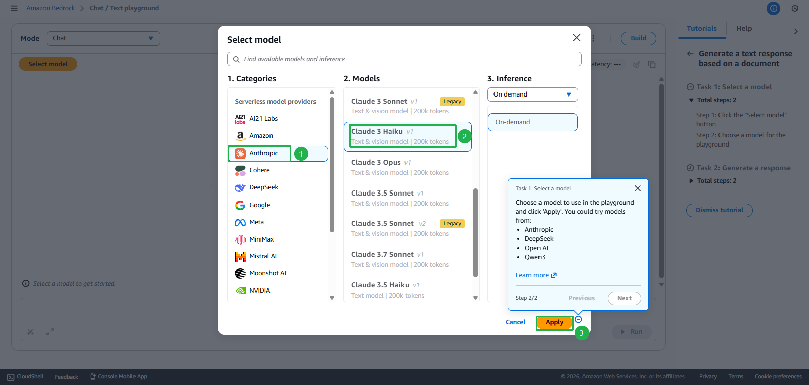Screen dimensions: 809x385
Task: Collapse Task 1 total steps
Action: pos(691,100)
